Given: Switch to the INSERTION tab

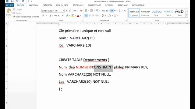Looking at the screenshot, I should coord(33,5).
